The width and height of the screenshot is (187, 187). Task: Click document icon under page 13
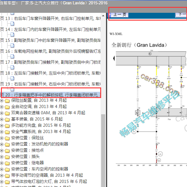click(12, 24)
